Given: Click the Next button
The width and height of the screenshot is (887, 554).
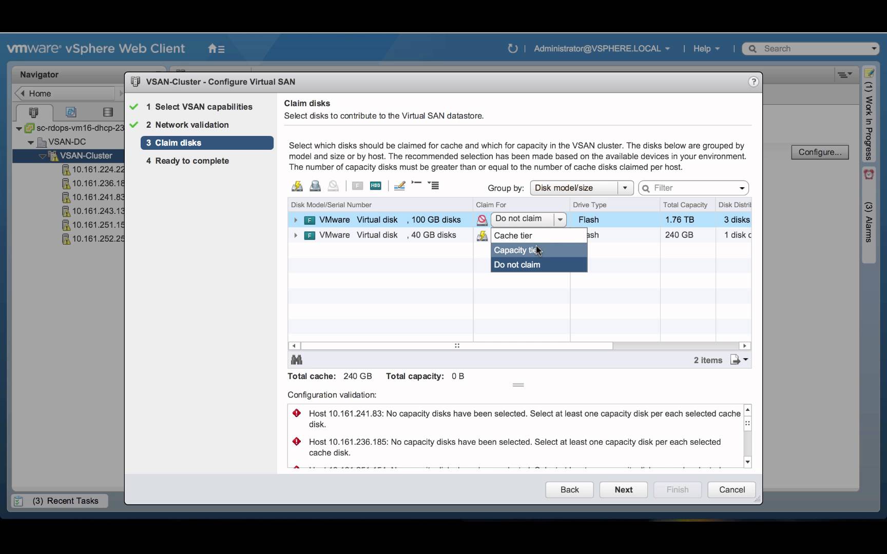Looking at the screenshot, I should (x=624, y=490).
